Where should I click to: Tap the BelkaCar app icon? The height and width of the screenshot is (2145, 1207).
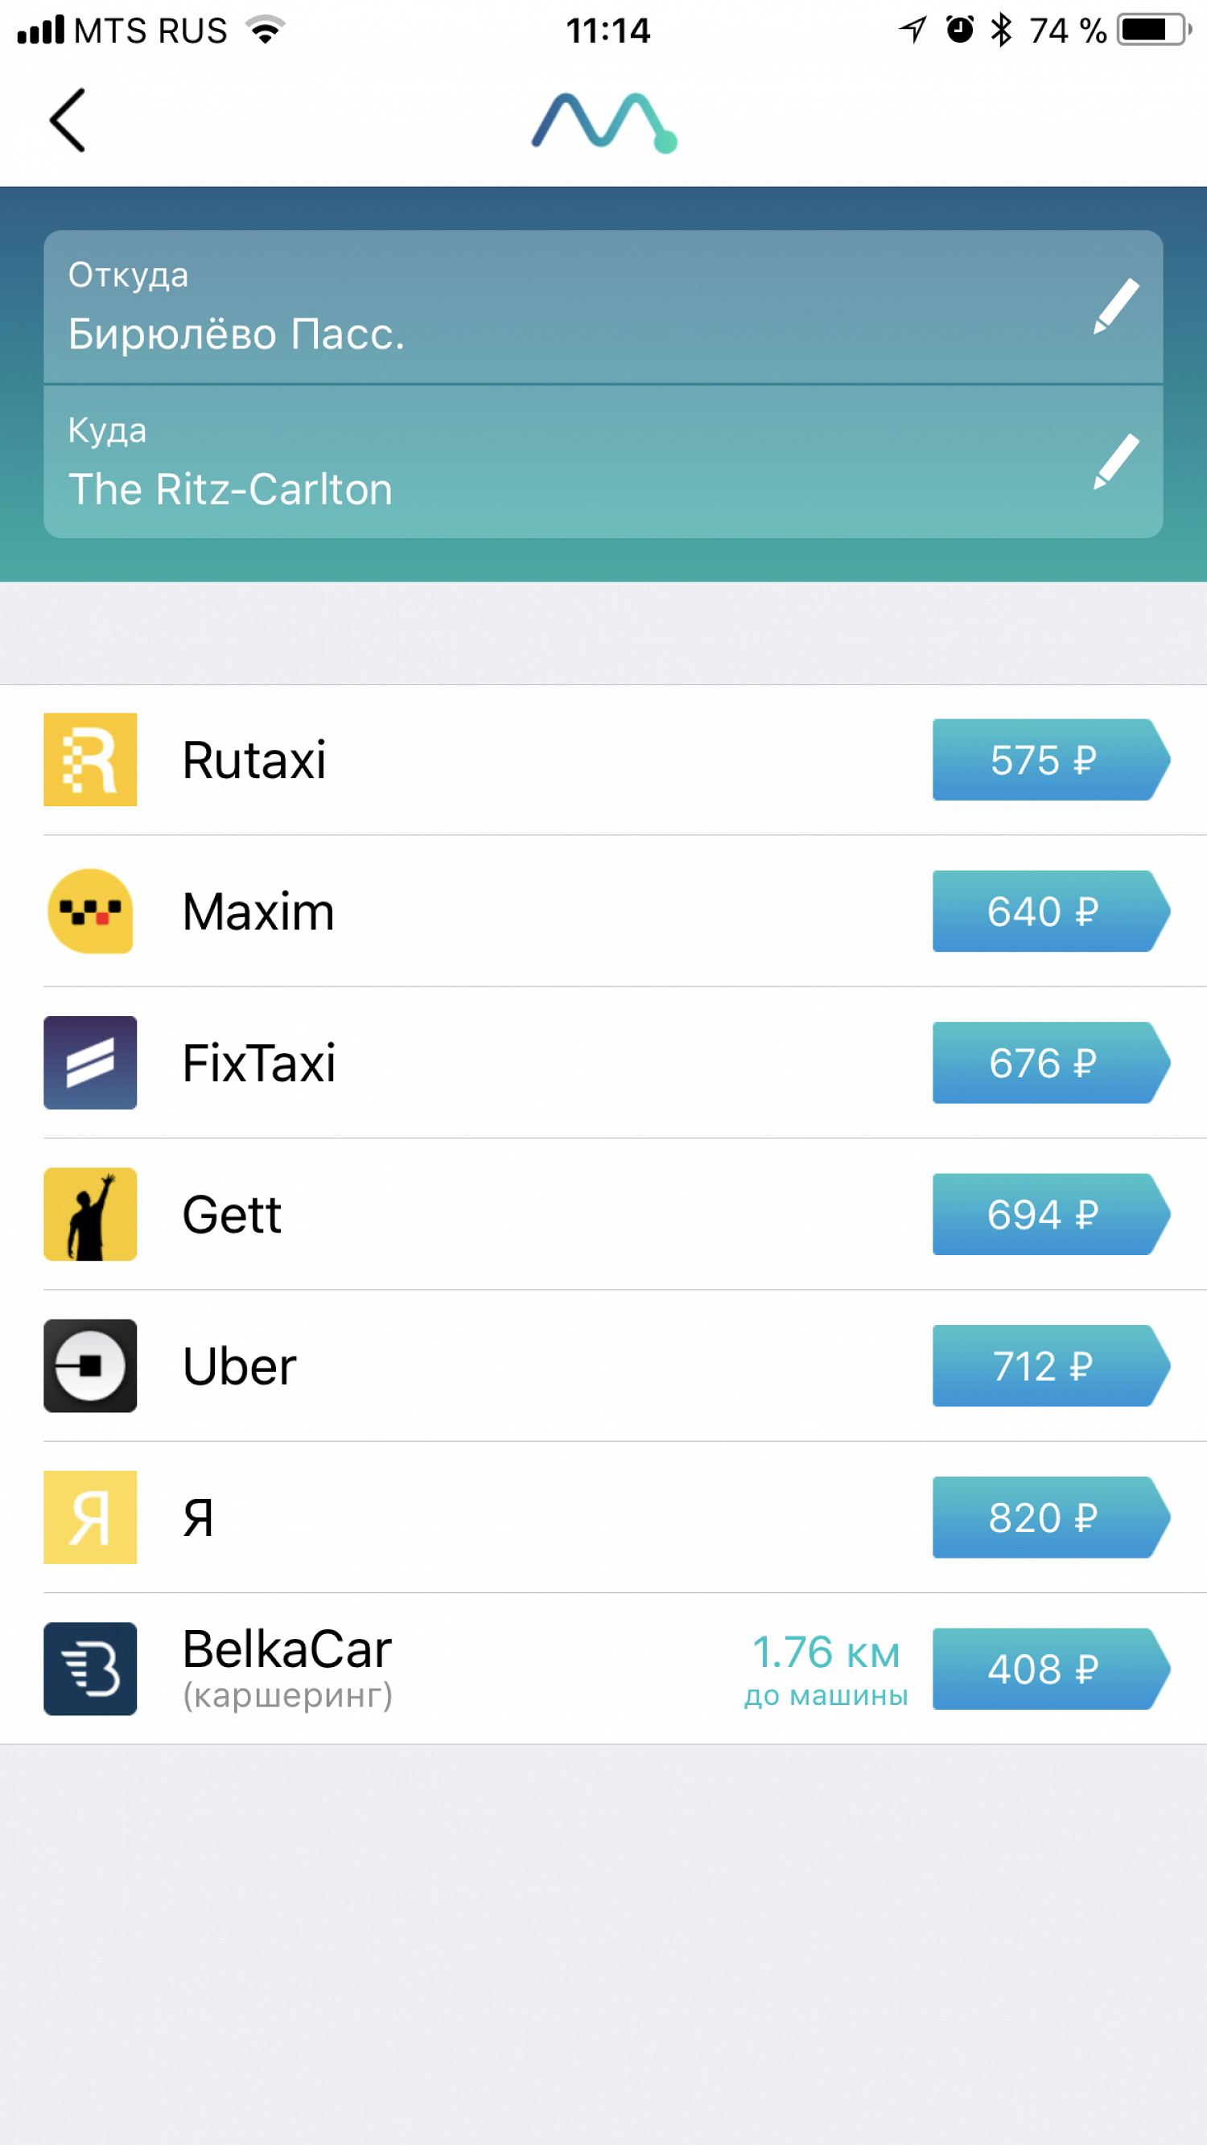[x=90, y=1669]
